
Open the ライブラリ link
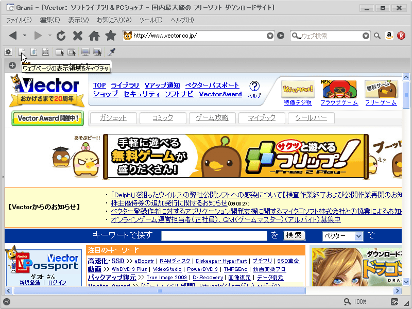125,85
